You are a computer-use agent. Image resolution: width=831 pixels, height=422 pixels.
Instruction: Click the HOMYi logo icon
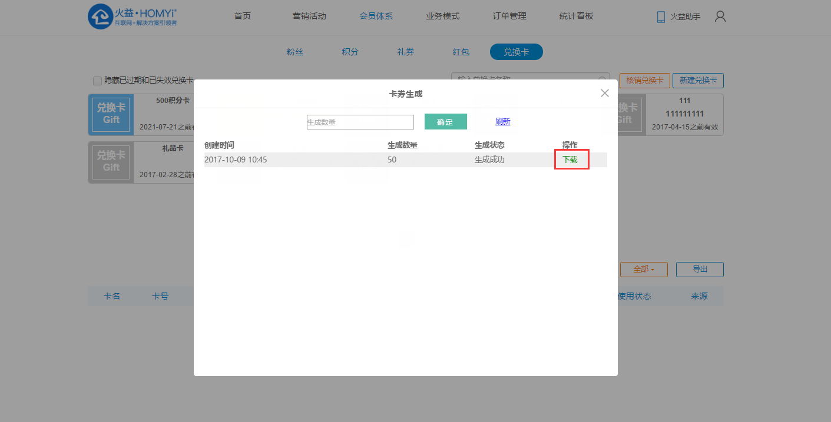pos(100,16)
